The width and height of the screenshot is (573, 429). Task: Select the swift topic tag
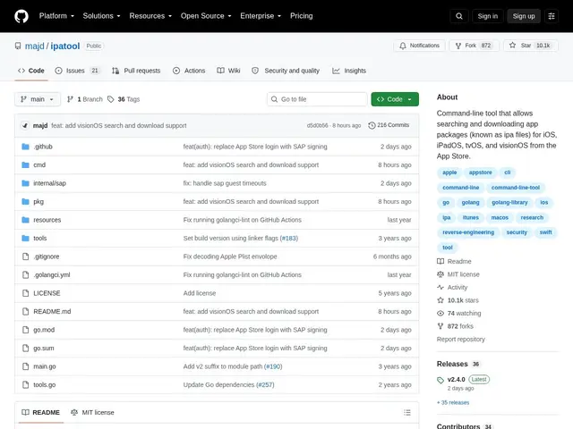click(x=545, y=232)
